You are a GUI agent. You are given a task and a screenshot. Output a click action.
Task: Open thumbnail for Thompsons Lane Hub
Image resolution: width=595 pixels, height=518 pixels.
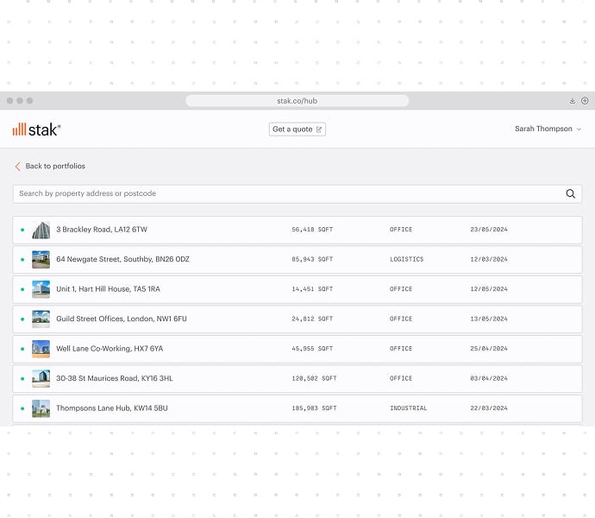click(x=41, y=408)
